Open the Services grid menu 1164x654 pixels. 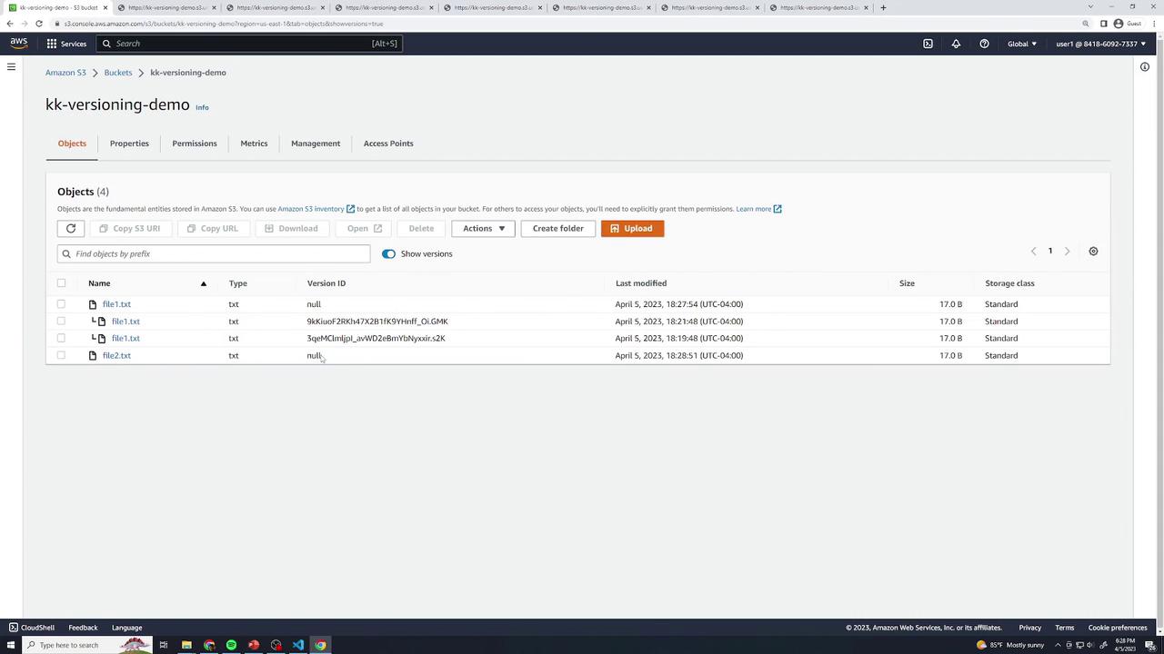(66, 44)
